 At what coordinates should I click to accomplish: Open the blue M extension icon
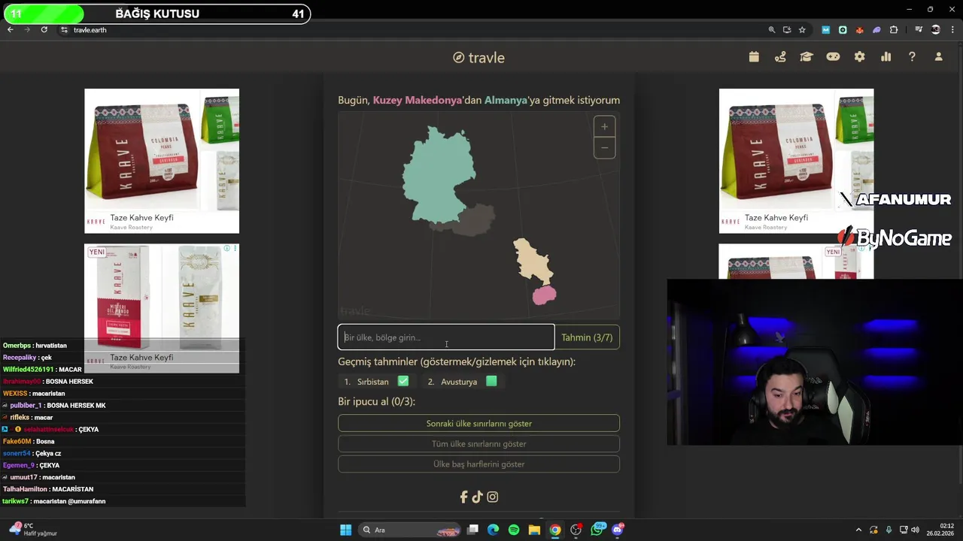point(825,30)
